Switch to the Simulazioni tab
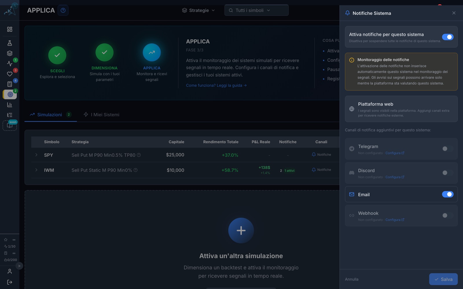 51,115
